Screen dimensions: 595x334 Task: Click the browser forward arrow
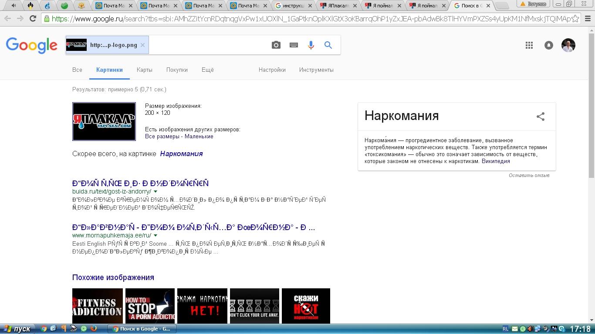20,19
